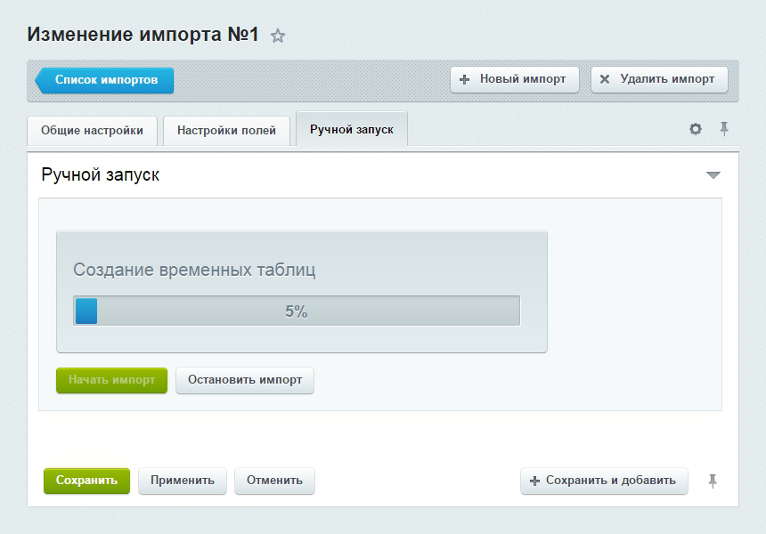Image resolution: width=766 pixels, height=534 pixels.
Task: Click the pin icon beside the gear
Action: (724, 129)
